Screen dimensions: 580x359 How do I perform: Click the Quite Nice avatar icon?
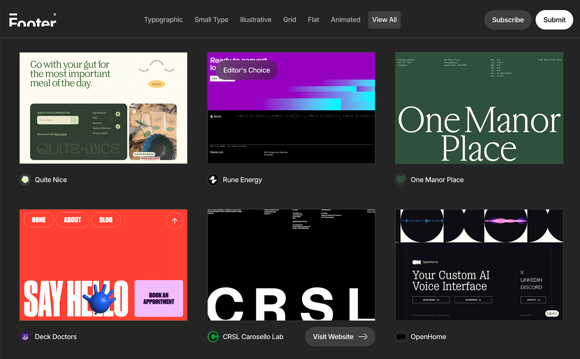coord(25,180)
